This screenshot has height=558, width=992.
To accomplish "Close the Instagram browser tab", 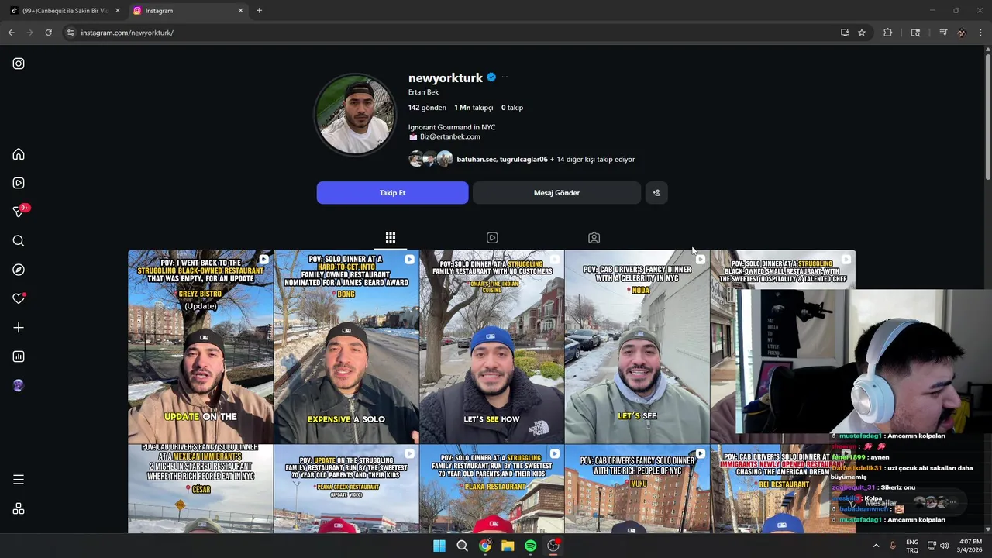I will point(240,11).
